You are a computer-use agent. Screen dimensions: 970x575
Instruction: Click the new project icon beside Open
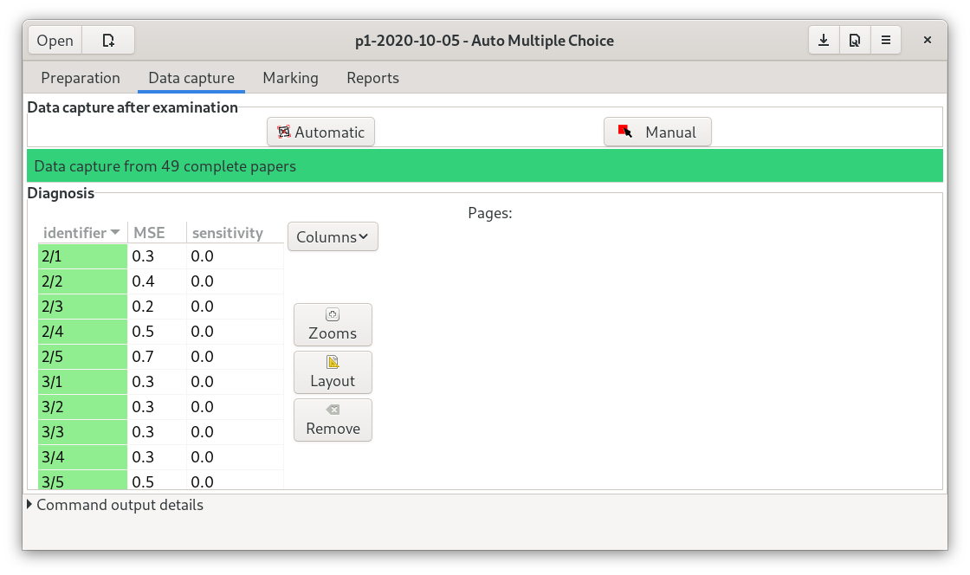[x=108, y=41]
